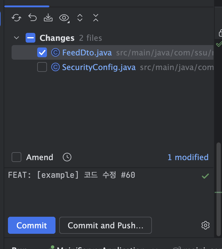Click the Commit and Push button

click(105, 225)
